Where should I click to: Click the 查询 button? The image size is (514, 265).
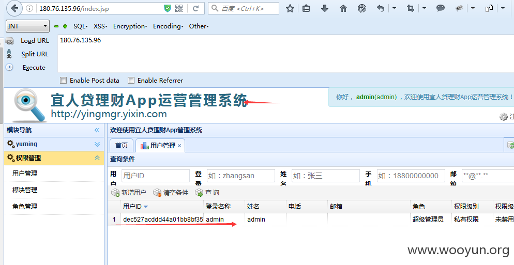207,193
